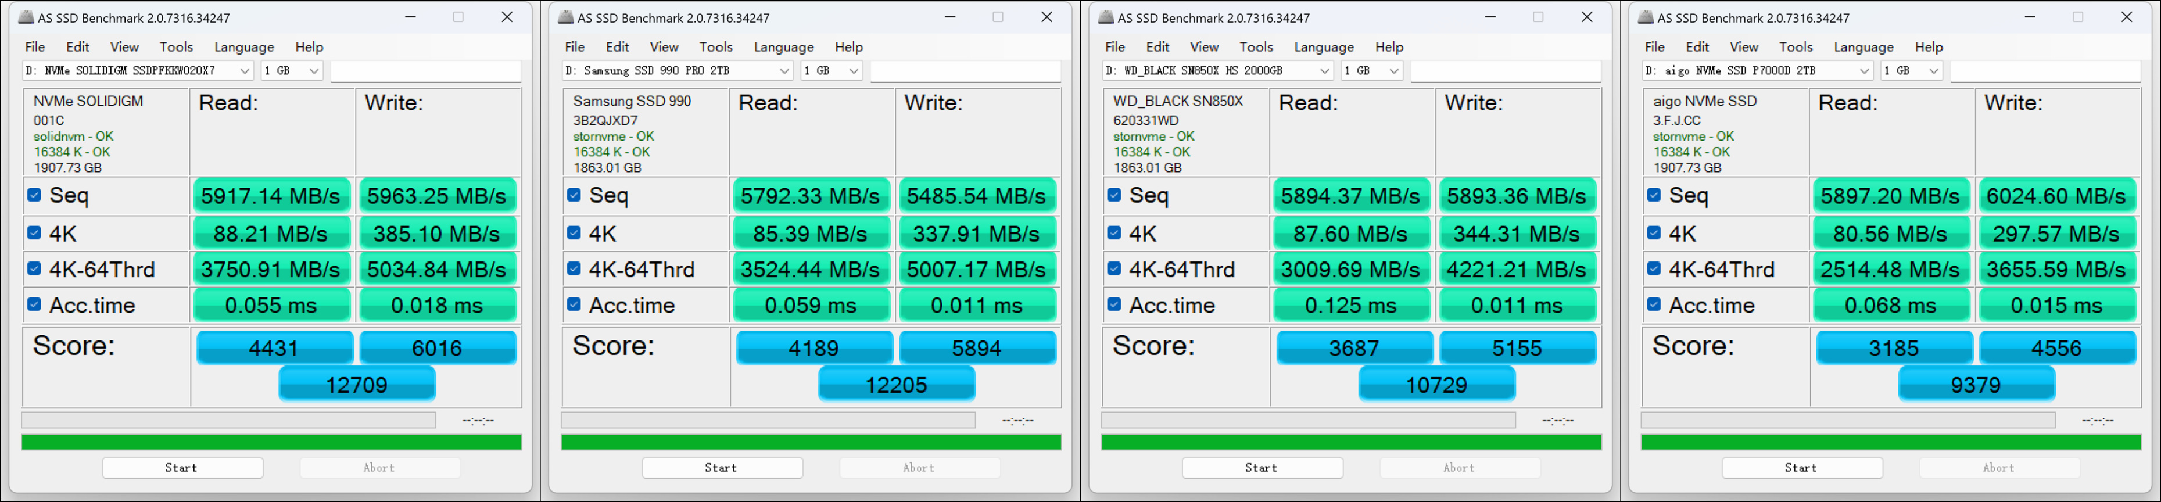Open the Help menu in the WD_BLACK window
The height and width of the screenshot is (502, 2161).
point(1389,47)
